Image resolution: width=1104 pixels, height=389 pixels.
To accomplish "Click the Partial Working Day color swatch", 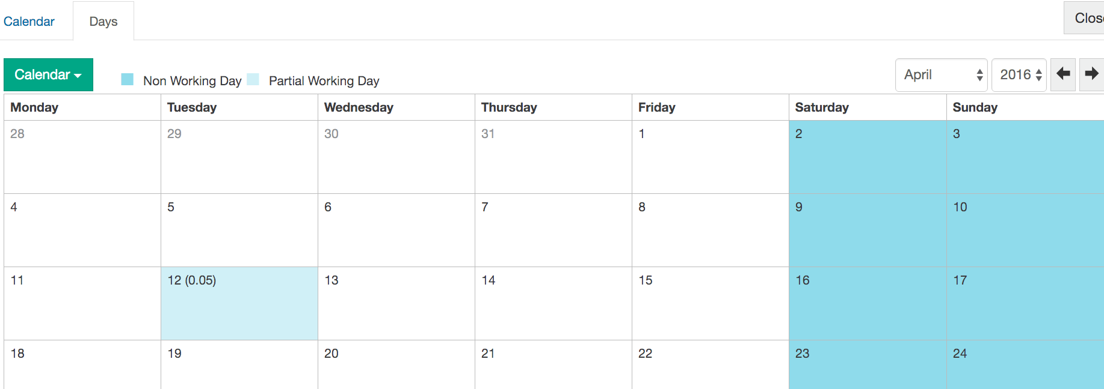I will pyautogui.click(x=253, y=79).
